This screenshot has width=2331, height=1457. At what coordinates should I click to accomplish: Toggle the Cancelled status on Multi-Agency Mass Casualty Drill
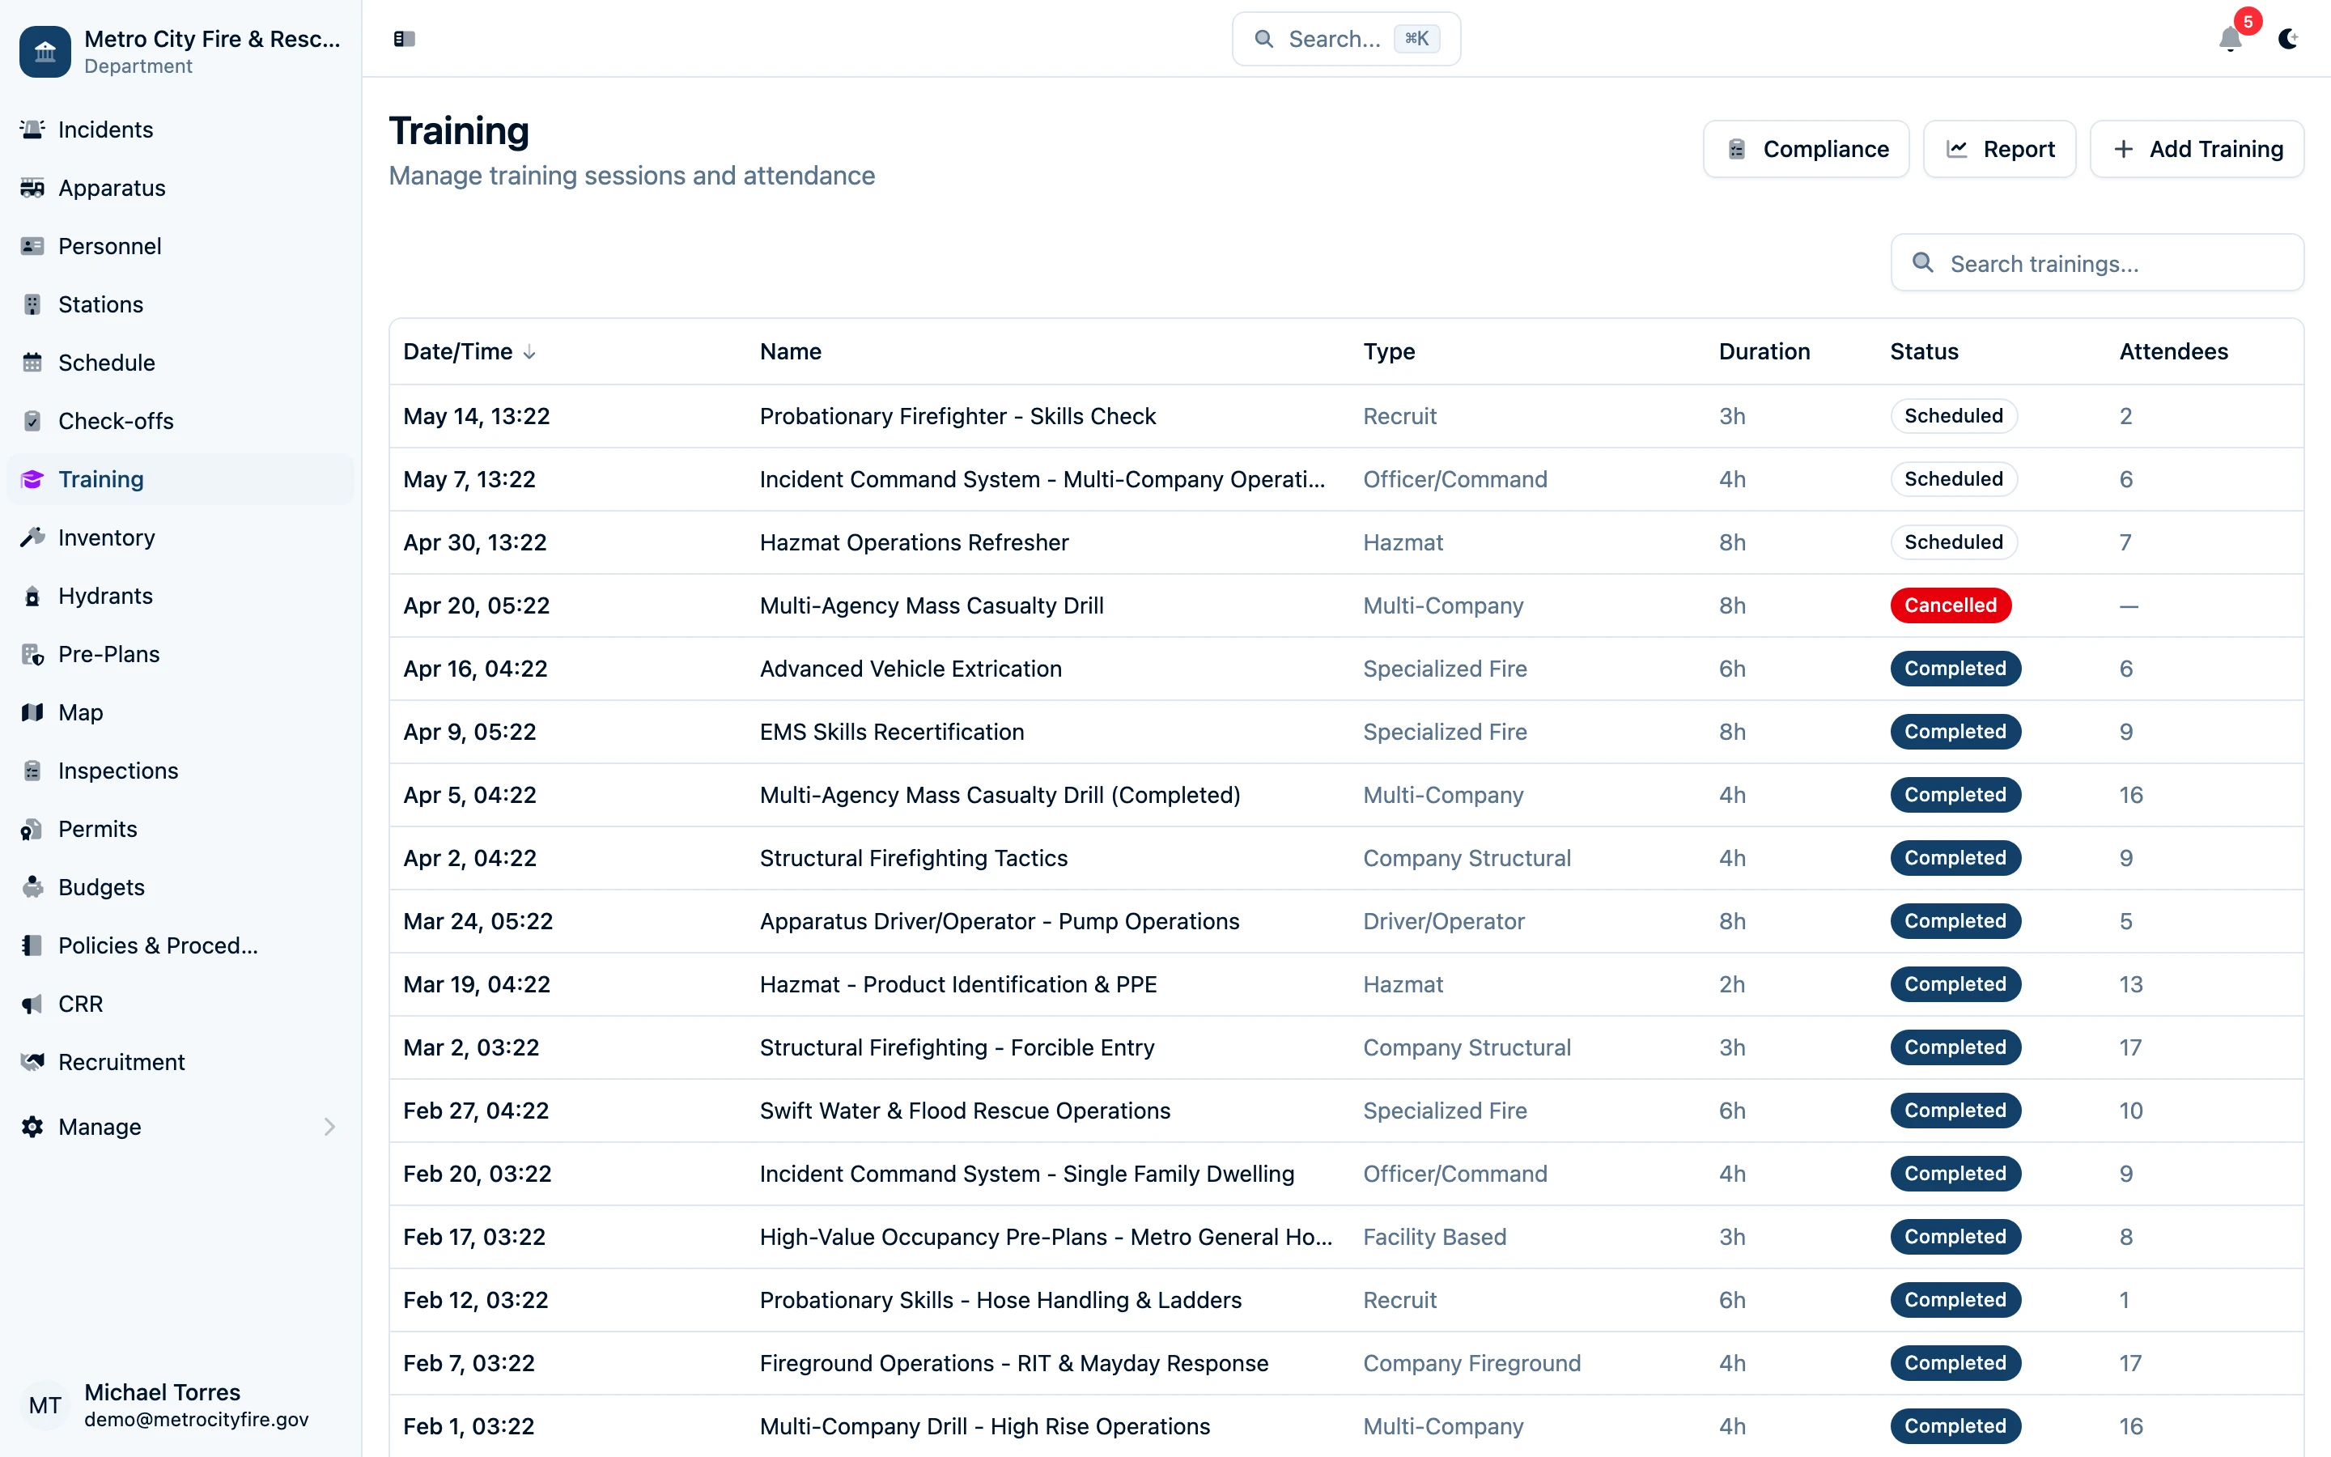point(1951,605)
